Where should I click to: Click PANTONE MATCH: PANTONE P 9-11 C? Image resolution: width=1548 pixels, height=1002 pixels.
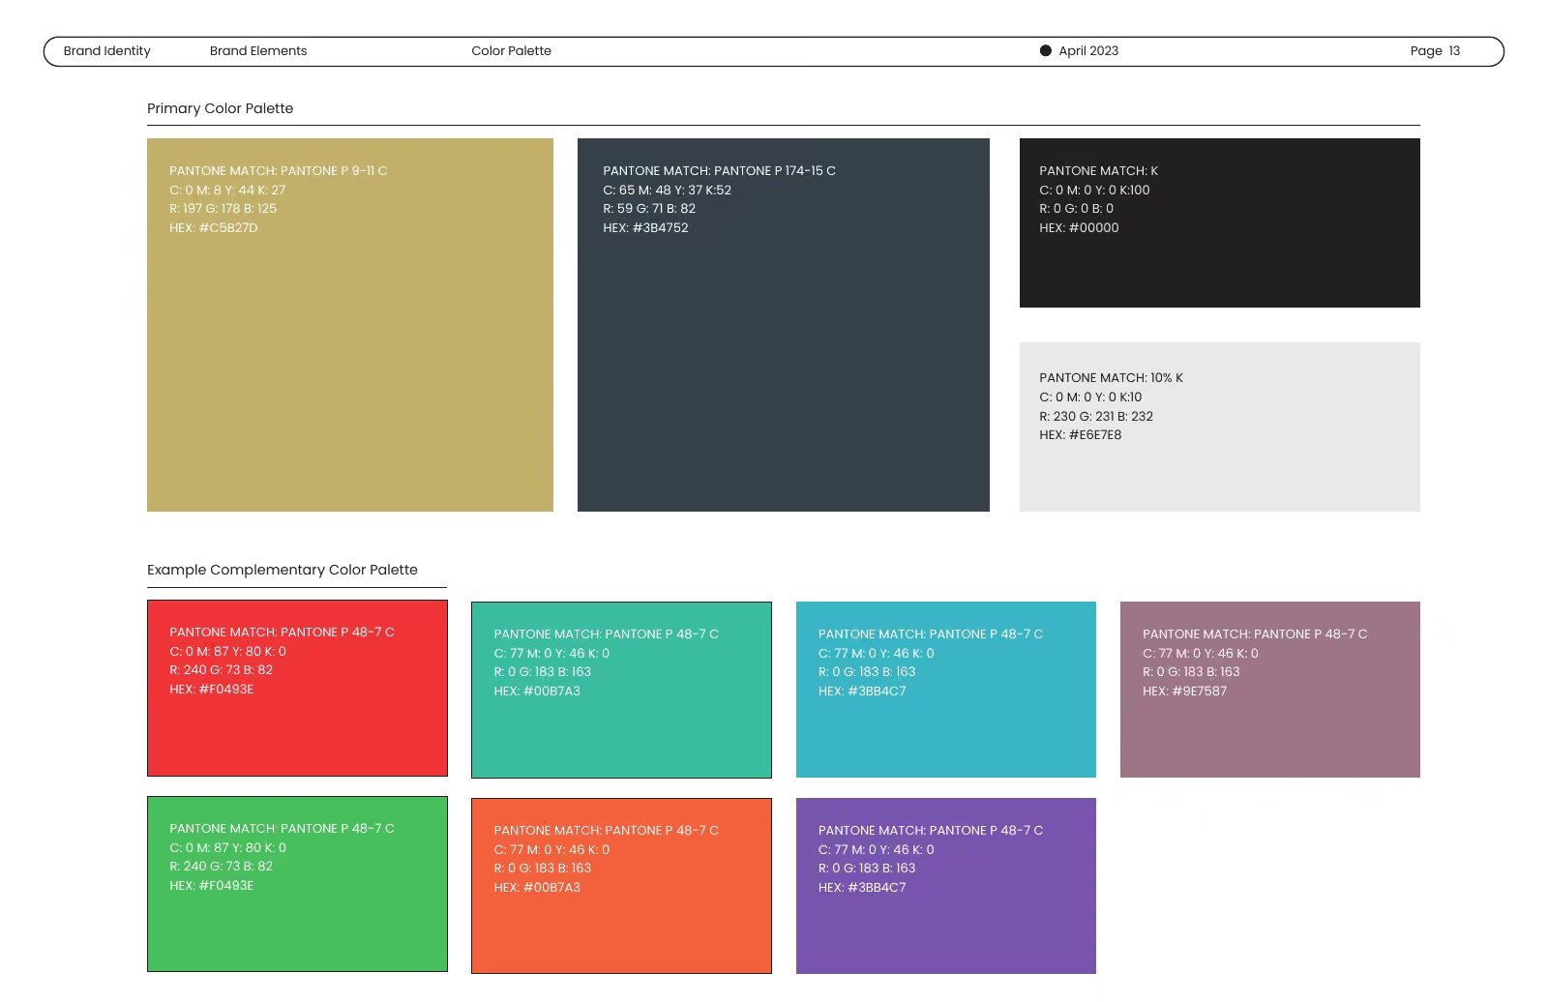pos(279,171)
